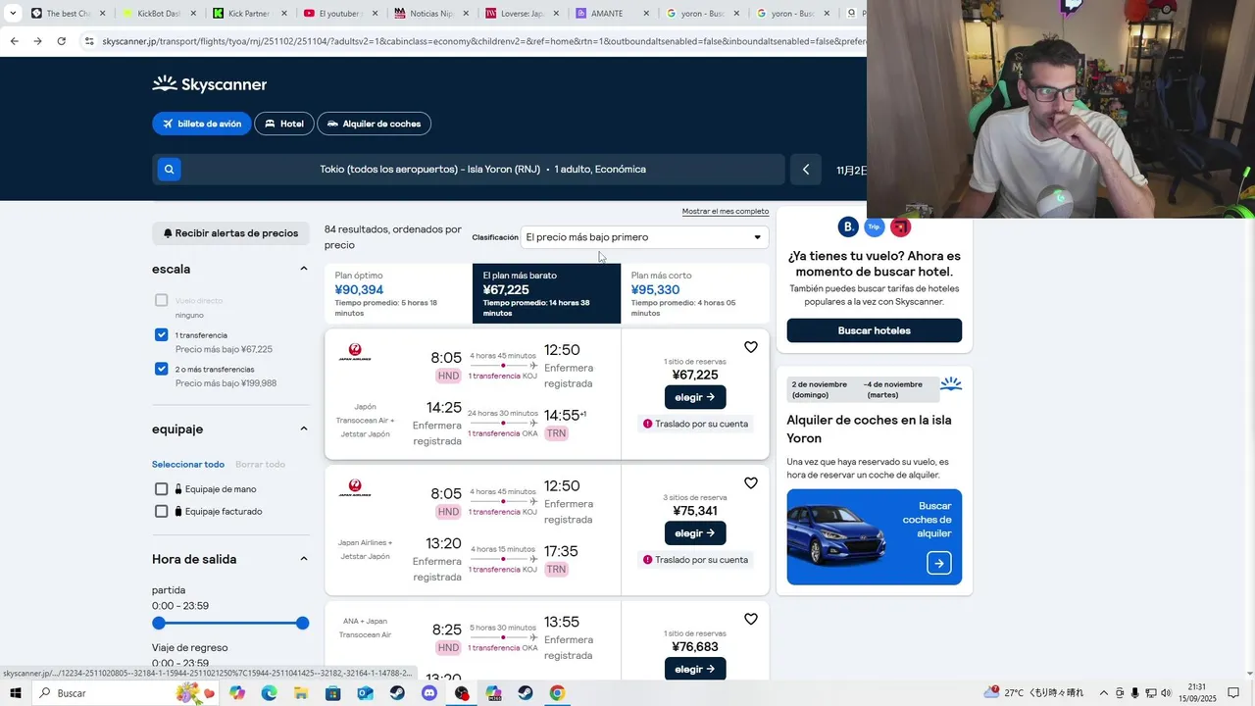Click the 27°C weather widget on taskbar
This screenshot has height=706, width=1255.
pyautogui.click(x=1034, y=693)
